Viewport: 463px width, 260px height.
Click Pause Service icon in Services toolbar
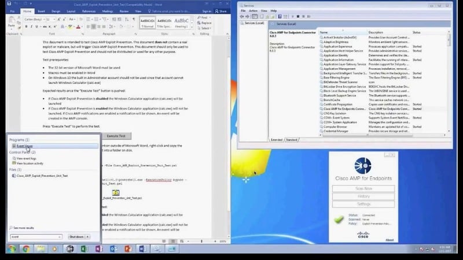click(303, 17)
